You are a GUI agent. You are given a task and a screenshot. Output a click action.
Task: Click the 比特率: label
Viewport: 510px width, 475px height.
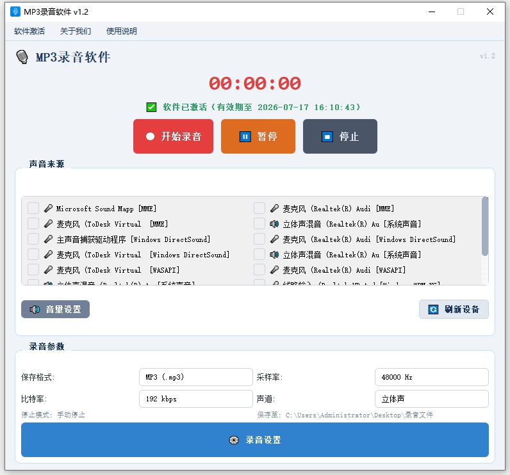(34, 399)
